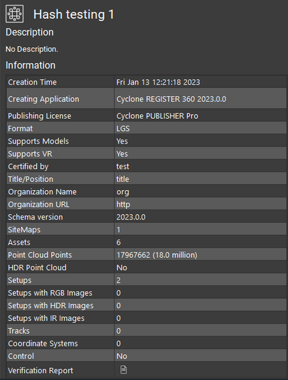
Task: Click the Description heading
Action: point(30,32)
